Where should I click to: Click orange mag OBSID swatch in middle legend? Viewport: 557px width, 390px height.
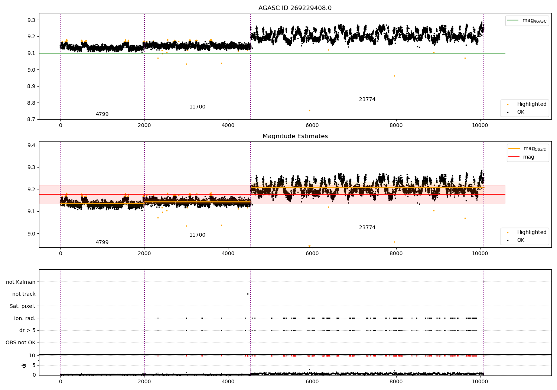coord(514,149)
